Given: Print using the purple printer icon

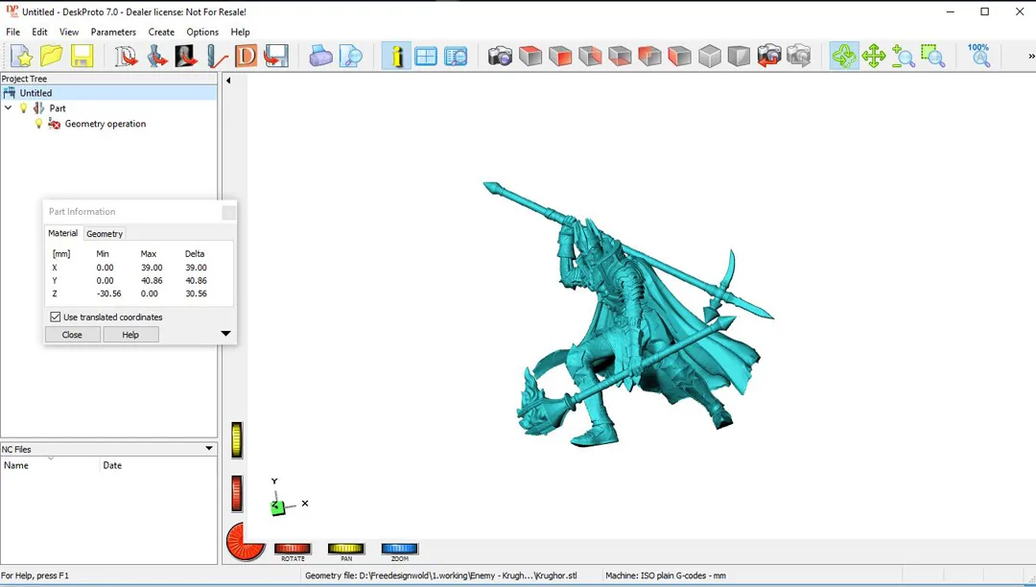Looking at the screenshot, I should pyautogui.click(x=321, y=57).
